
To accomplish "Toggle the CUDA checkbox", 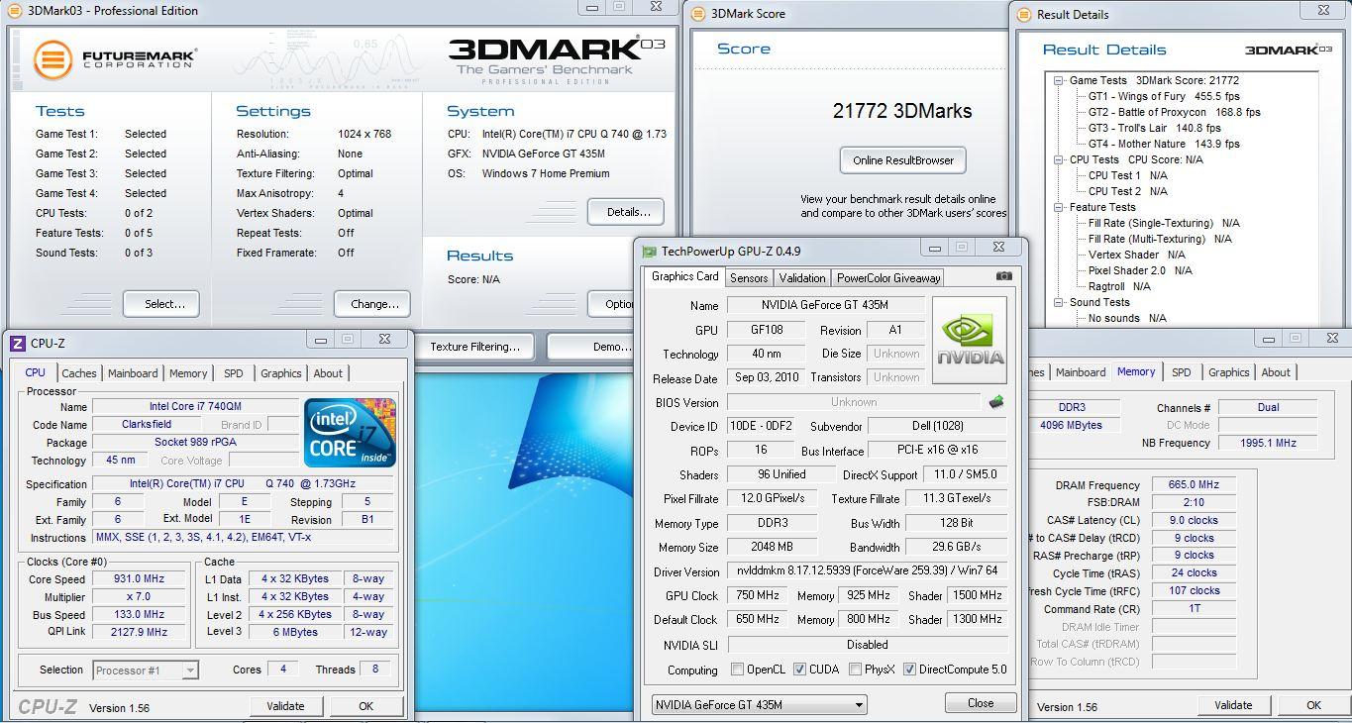I will [799, 670].
